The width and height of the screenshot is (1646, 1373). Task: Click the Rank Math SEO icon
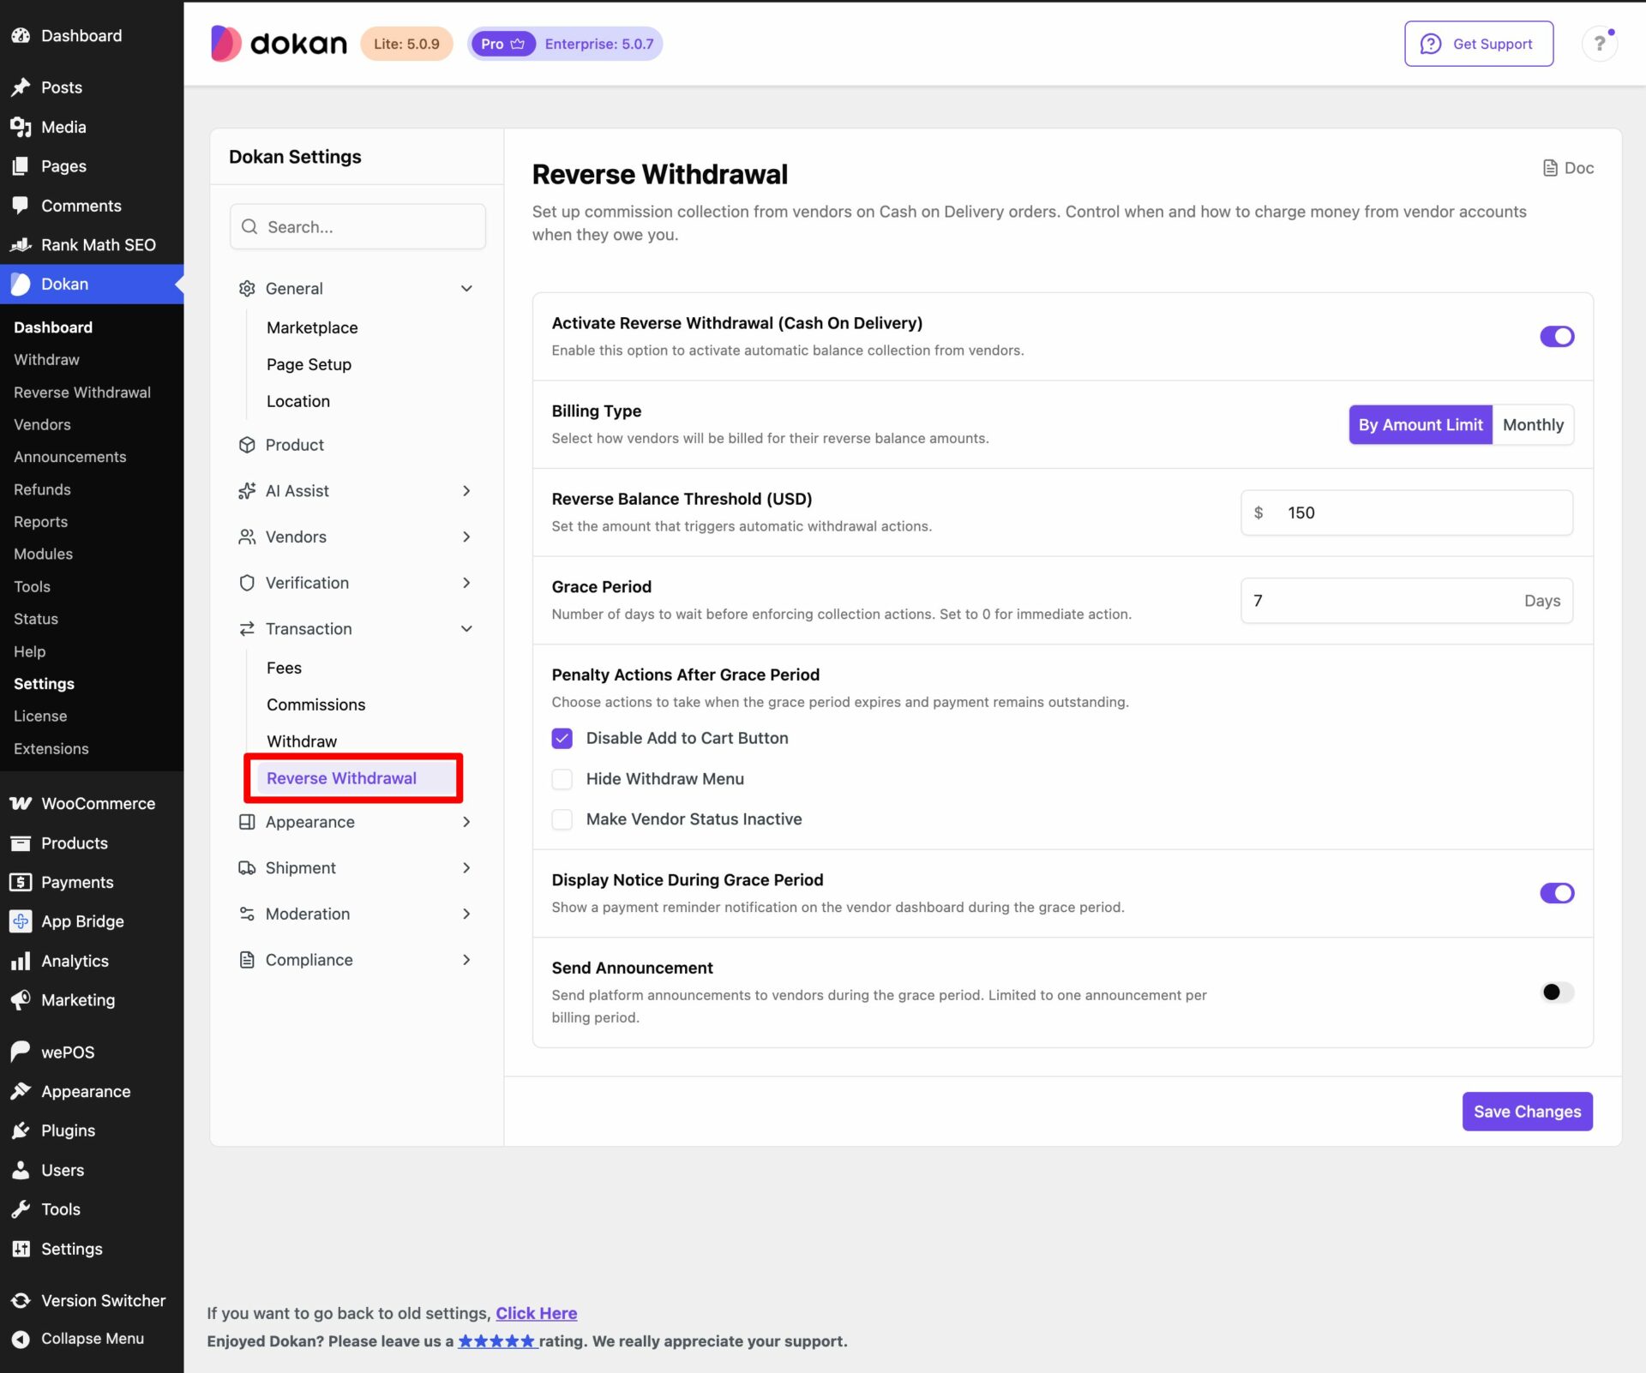[x=21, y=245]
